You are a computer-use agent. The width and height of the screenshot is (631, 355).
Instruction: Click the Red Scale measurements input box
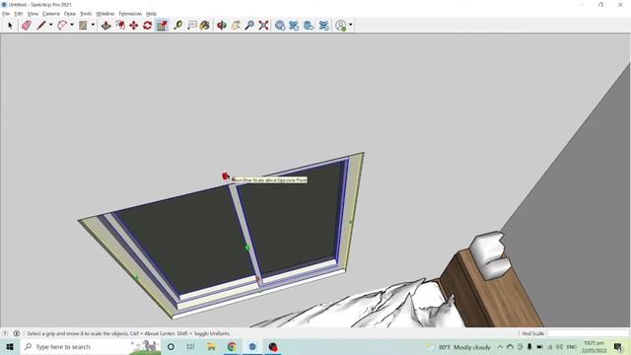pos(588,333)
